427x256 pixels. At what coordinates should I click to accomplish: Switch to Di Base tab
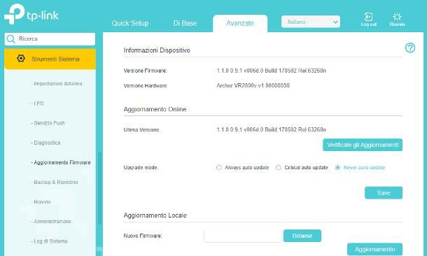coord(185,23)
